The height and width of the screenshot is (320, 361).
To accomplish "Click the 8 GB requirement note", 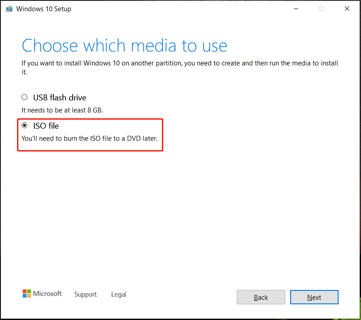I will 62,110.
